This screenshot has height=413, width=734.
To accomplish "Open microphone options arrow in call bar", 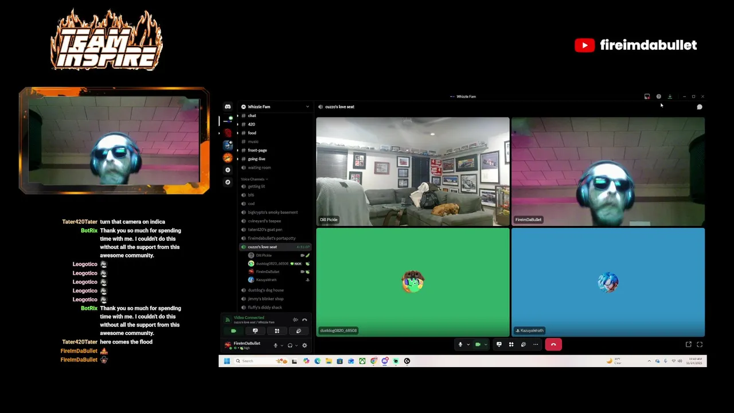I will click(468, 344).
